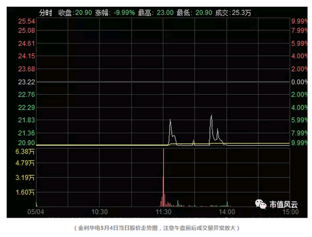Click the 21.36 price axis label
This screenshot has width=312, height=237.
coord(27,133)
